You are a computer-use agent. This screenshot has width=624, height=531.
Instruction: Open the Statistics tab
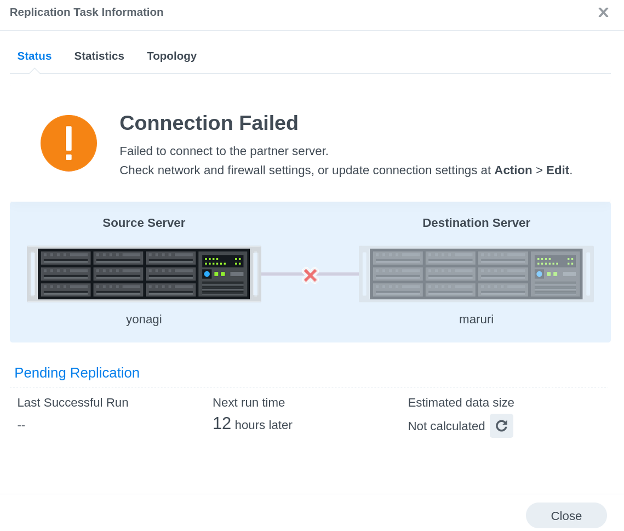99,56
